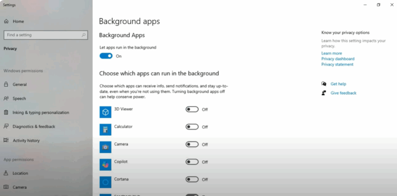Open the Learn more link
The image size is (397, 196).
(331, 53)
